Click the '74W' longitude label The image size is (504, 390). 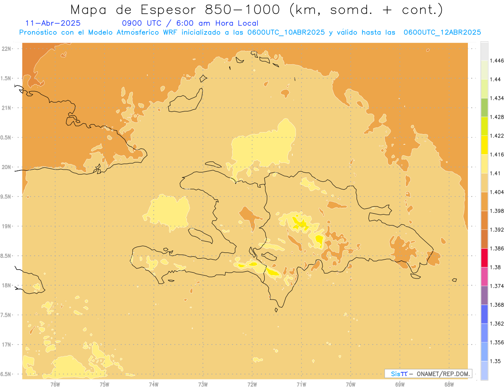coord(153,385)
